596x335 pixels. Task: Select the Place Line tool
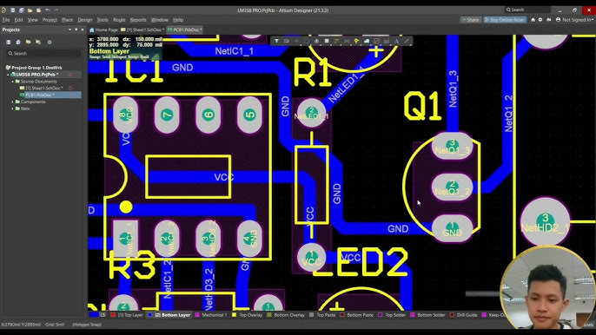point(407,41)
